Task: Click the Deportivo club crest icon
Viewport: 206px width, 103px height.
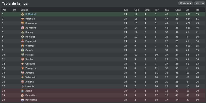Action: pyautogui.click(x=22, y=95)
